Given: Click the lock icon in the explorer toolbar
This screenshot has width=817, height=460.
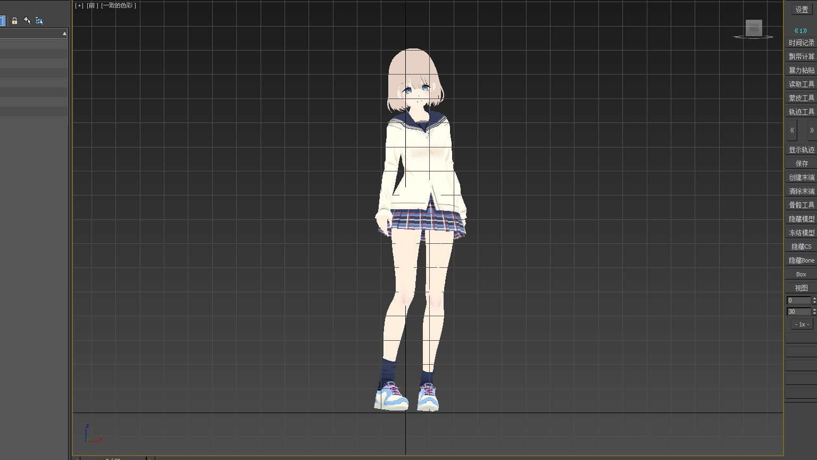Looking at the screenshot, I should click(x=14, y=21).
